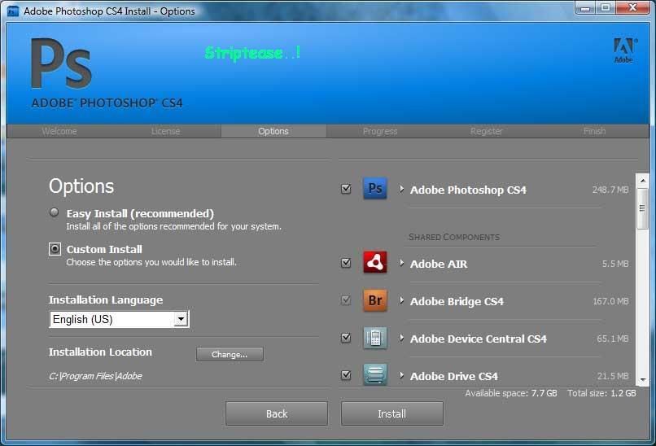Close the installer window
656x446 pixels.
coord(633,7)
